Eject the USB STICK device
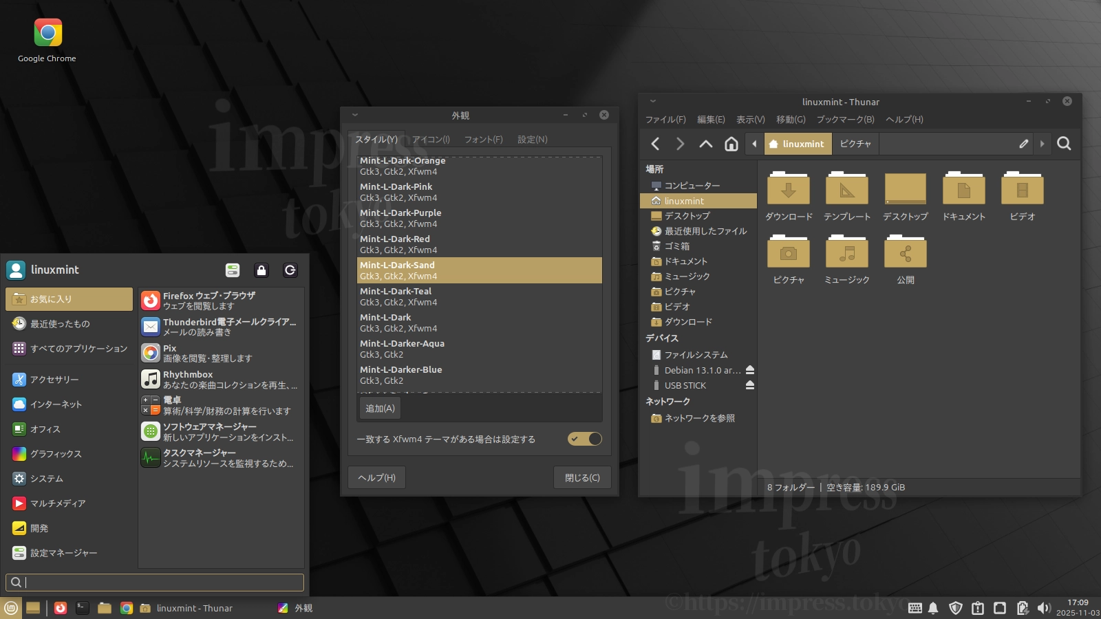 (750, 385)
